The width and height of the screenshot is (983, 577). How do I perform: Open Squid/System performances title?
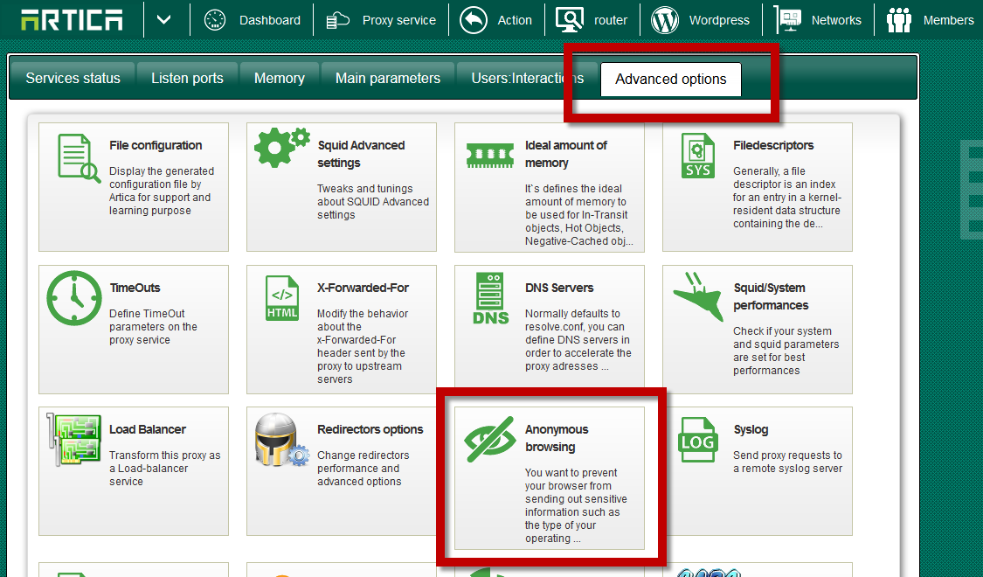(x=771, y=296)
